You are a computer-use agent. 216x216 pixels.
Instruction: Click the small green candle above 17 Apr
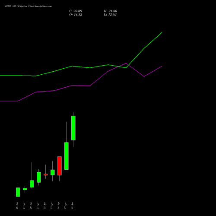click(x=25, y=189)
